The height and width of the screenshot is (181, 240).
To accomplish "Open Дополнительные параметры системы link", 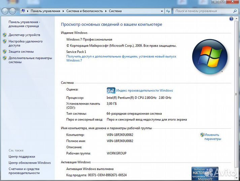I will tap(30, 60).
